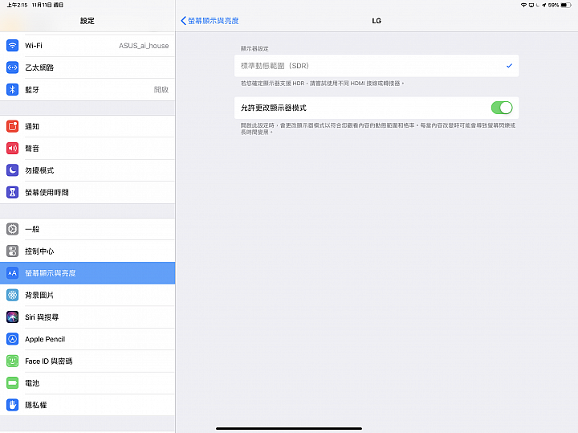
Task: Tap the Control Center (控制中心) icon
Action: (13, 251)
